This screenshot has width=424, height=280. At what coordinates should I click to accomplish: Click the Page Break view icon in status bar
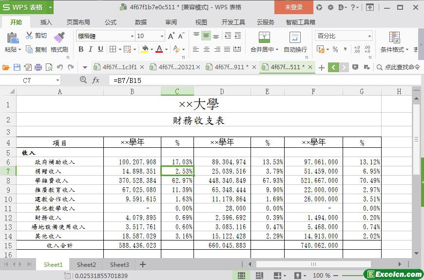click(259, 276)
